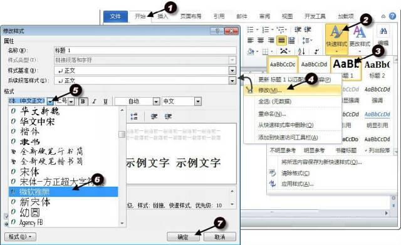Open the 样式基准 (style based on) dropdown
The height and width of the screenshot is (245, 401).
pyautogui.click(x=232, y=71)
